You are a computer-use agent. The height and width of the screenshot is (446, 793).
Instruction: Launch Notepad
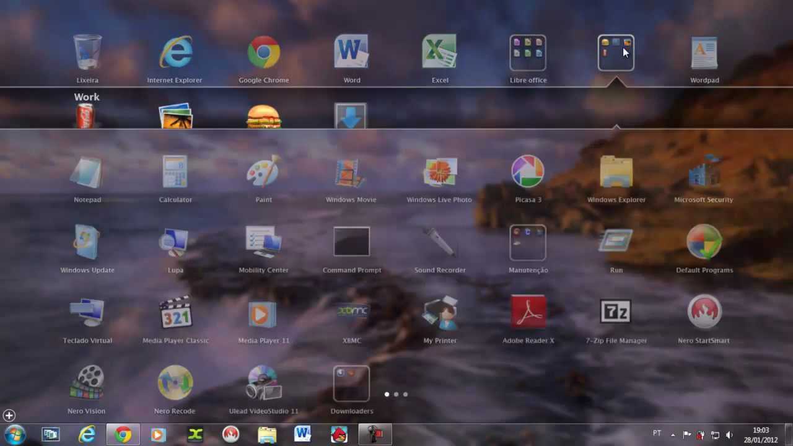coord(87,172)
